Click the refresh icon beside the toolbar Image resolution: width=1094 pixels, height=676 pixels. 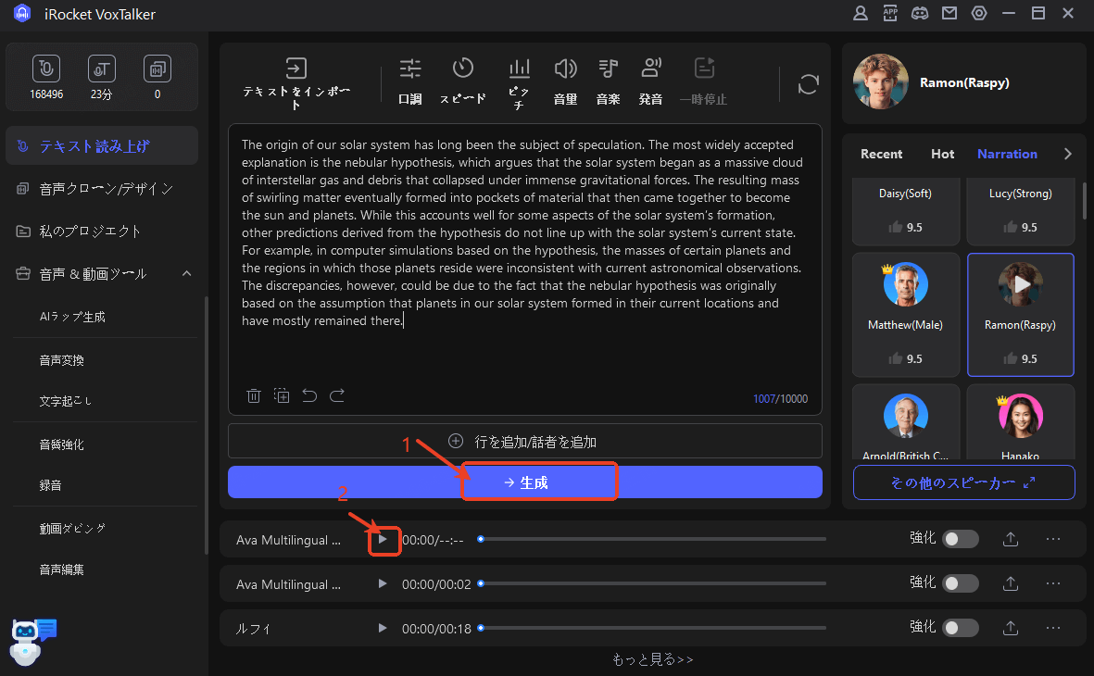coord(808,84)
